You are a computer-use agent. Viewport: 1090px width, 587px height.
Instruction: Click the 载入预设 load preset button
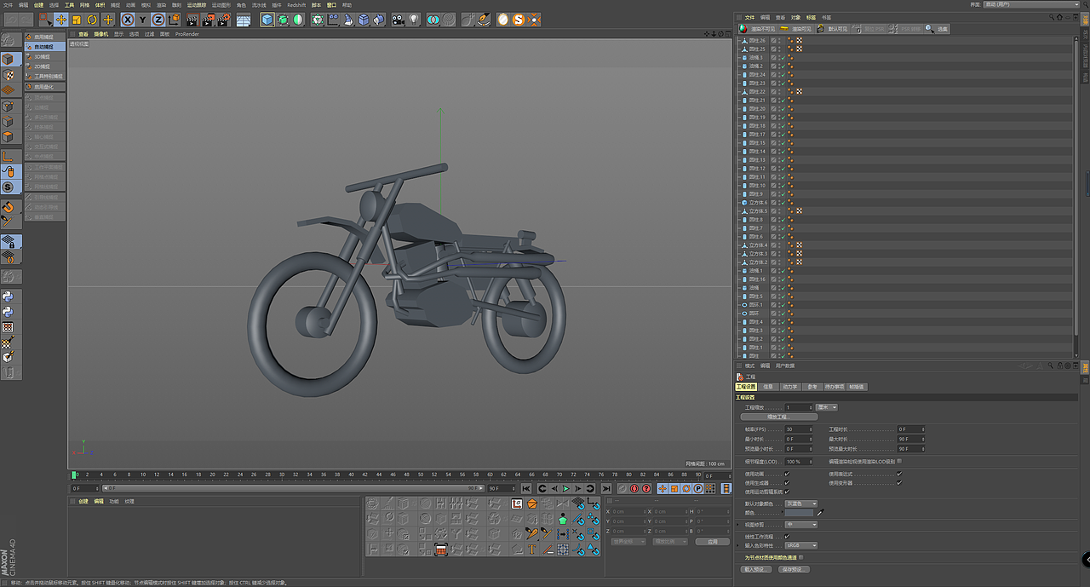(x=755, y=569)
